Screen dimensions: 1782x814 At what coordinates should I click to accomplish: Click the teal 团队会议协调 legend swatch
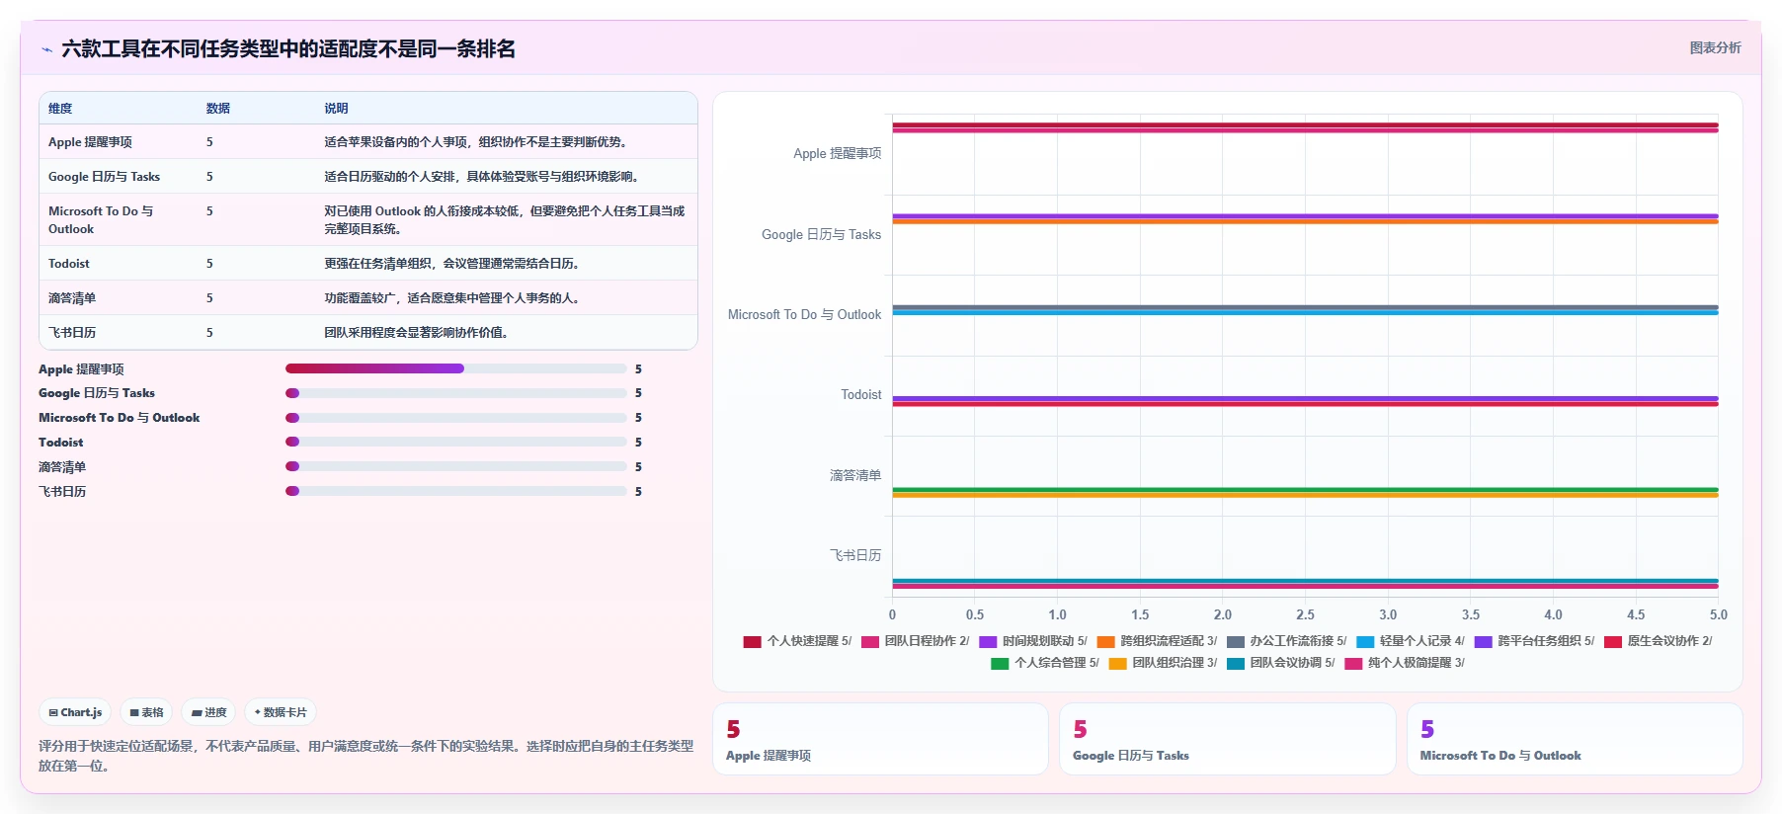click(x=1235, y=664)
